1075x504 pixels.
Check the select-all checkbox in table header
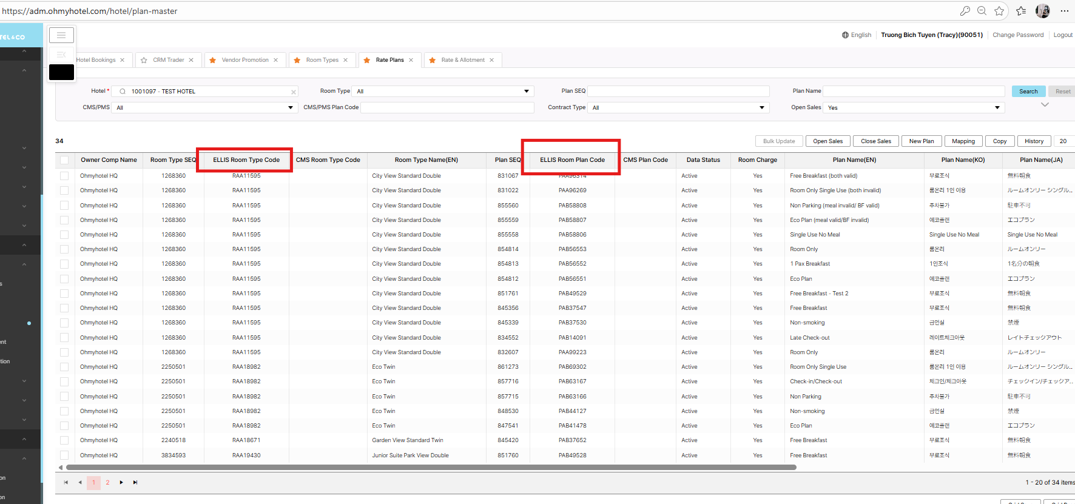(x=64, y=160)
